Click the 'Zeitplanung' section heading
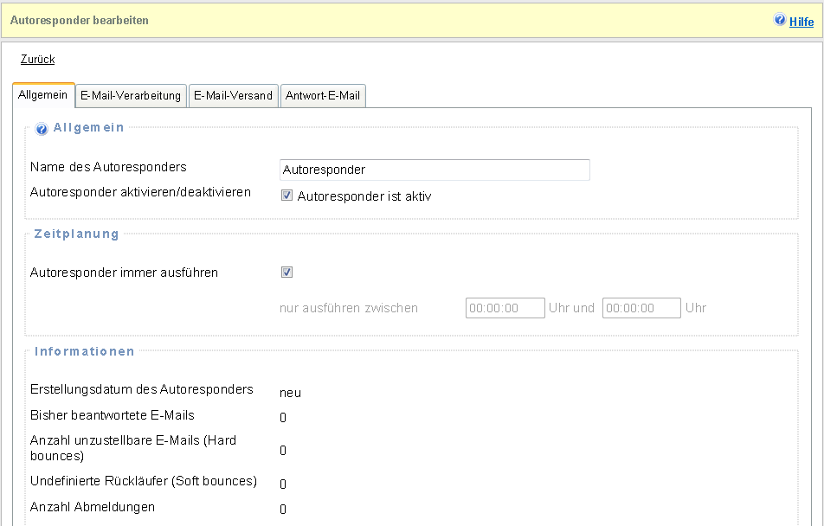The image size is (824, 526). [76, 234]
